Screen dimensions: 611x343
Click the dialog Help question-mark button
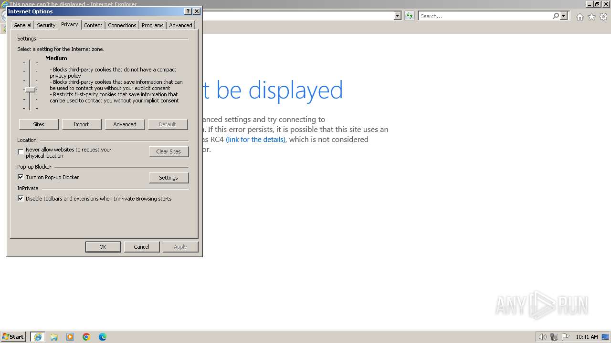click(188, 11)
